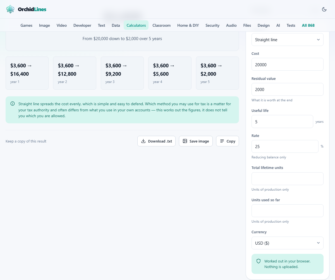Image resolution: width=335 pixels, height=280 pixels.
Task: Click the Download .txt button
Action: tap(156, 141)
